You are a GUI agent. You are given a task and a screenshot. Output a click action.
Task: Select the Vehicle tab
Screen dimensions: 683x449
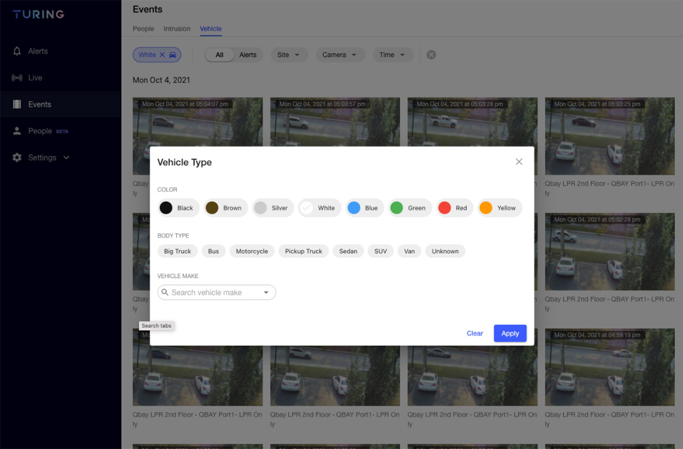(211, 28)
